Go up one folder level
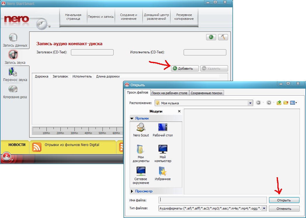Screen dimensions: 306x218 coord(279,103)
